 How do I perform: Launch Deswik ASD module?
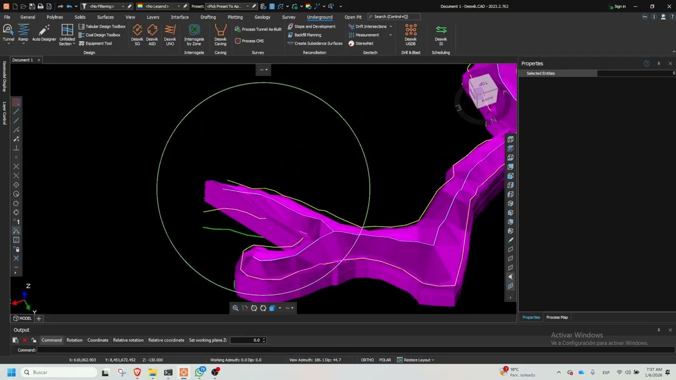click(x=152, y=35)
